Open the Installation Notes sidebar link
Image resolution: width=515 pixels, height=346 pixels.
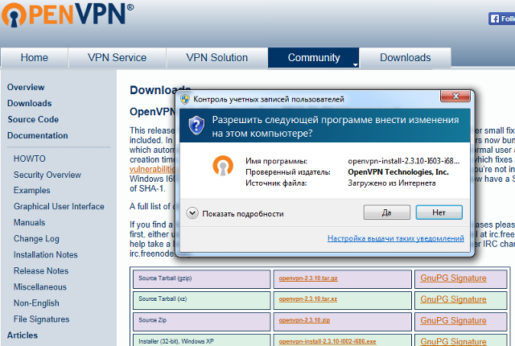pos(46,255)
